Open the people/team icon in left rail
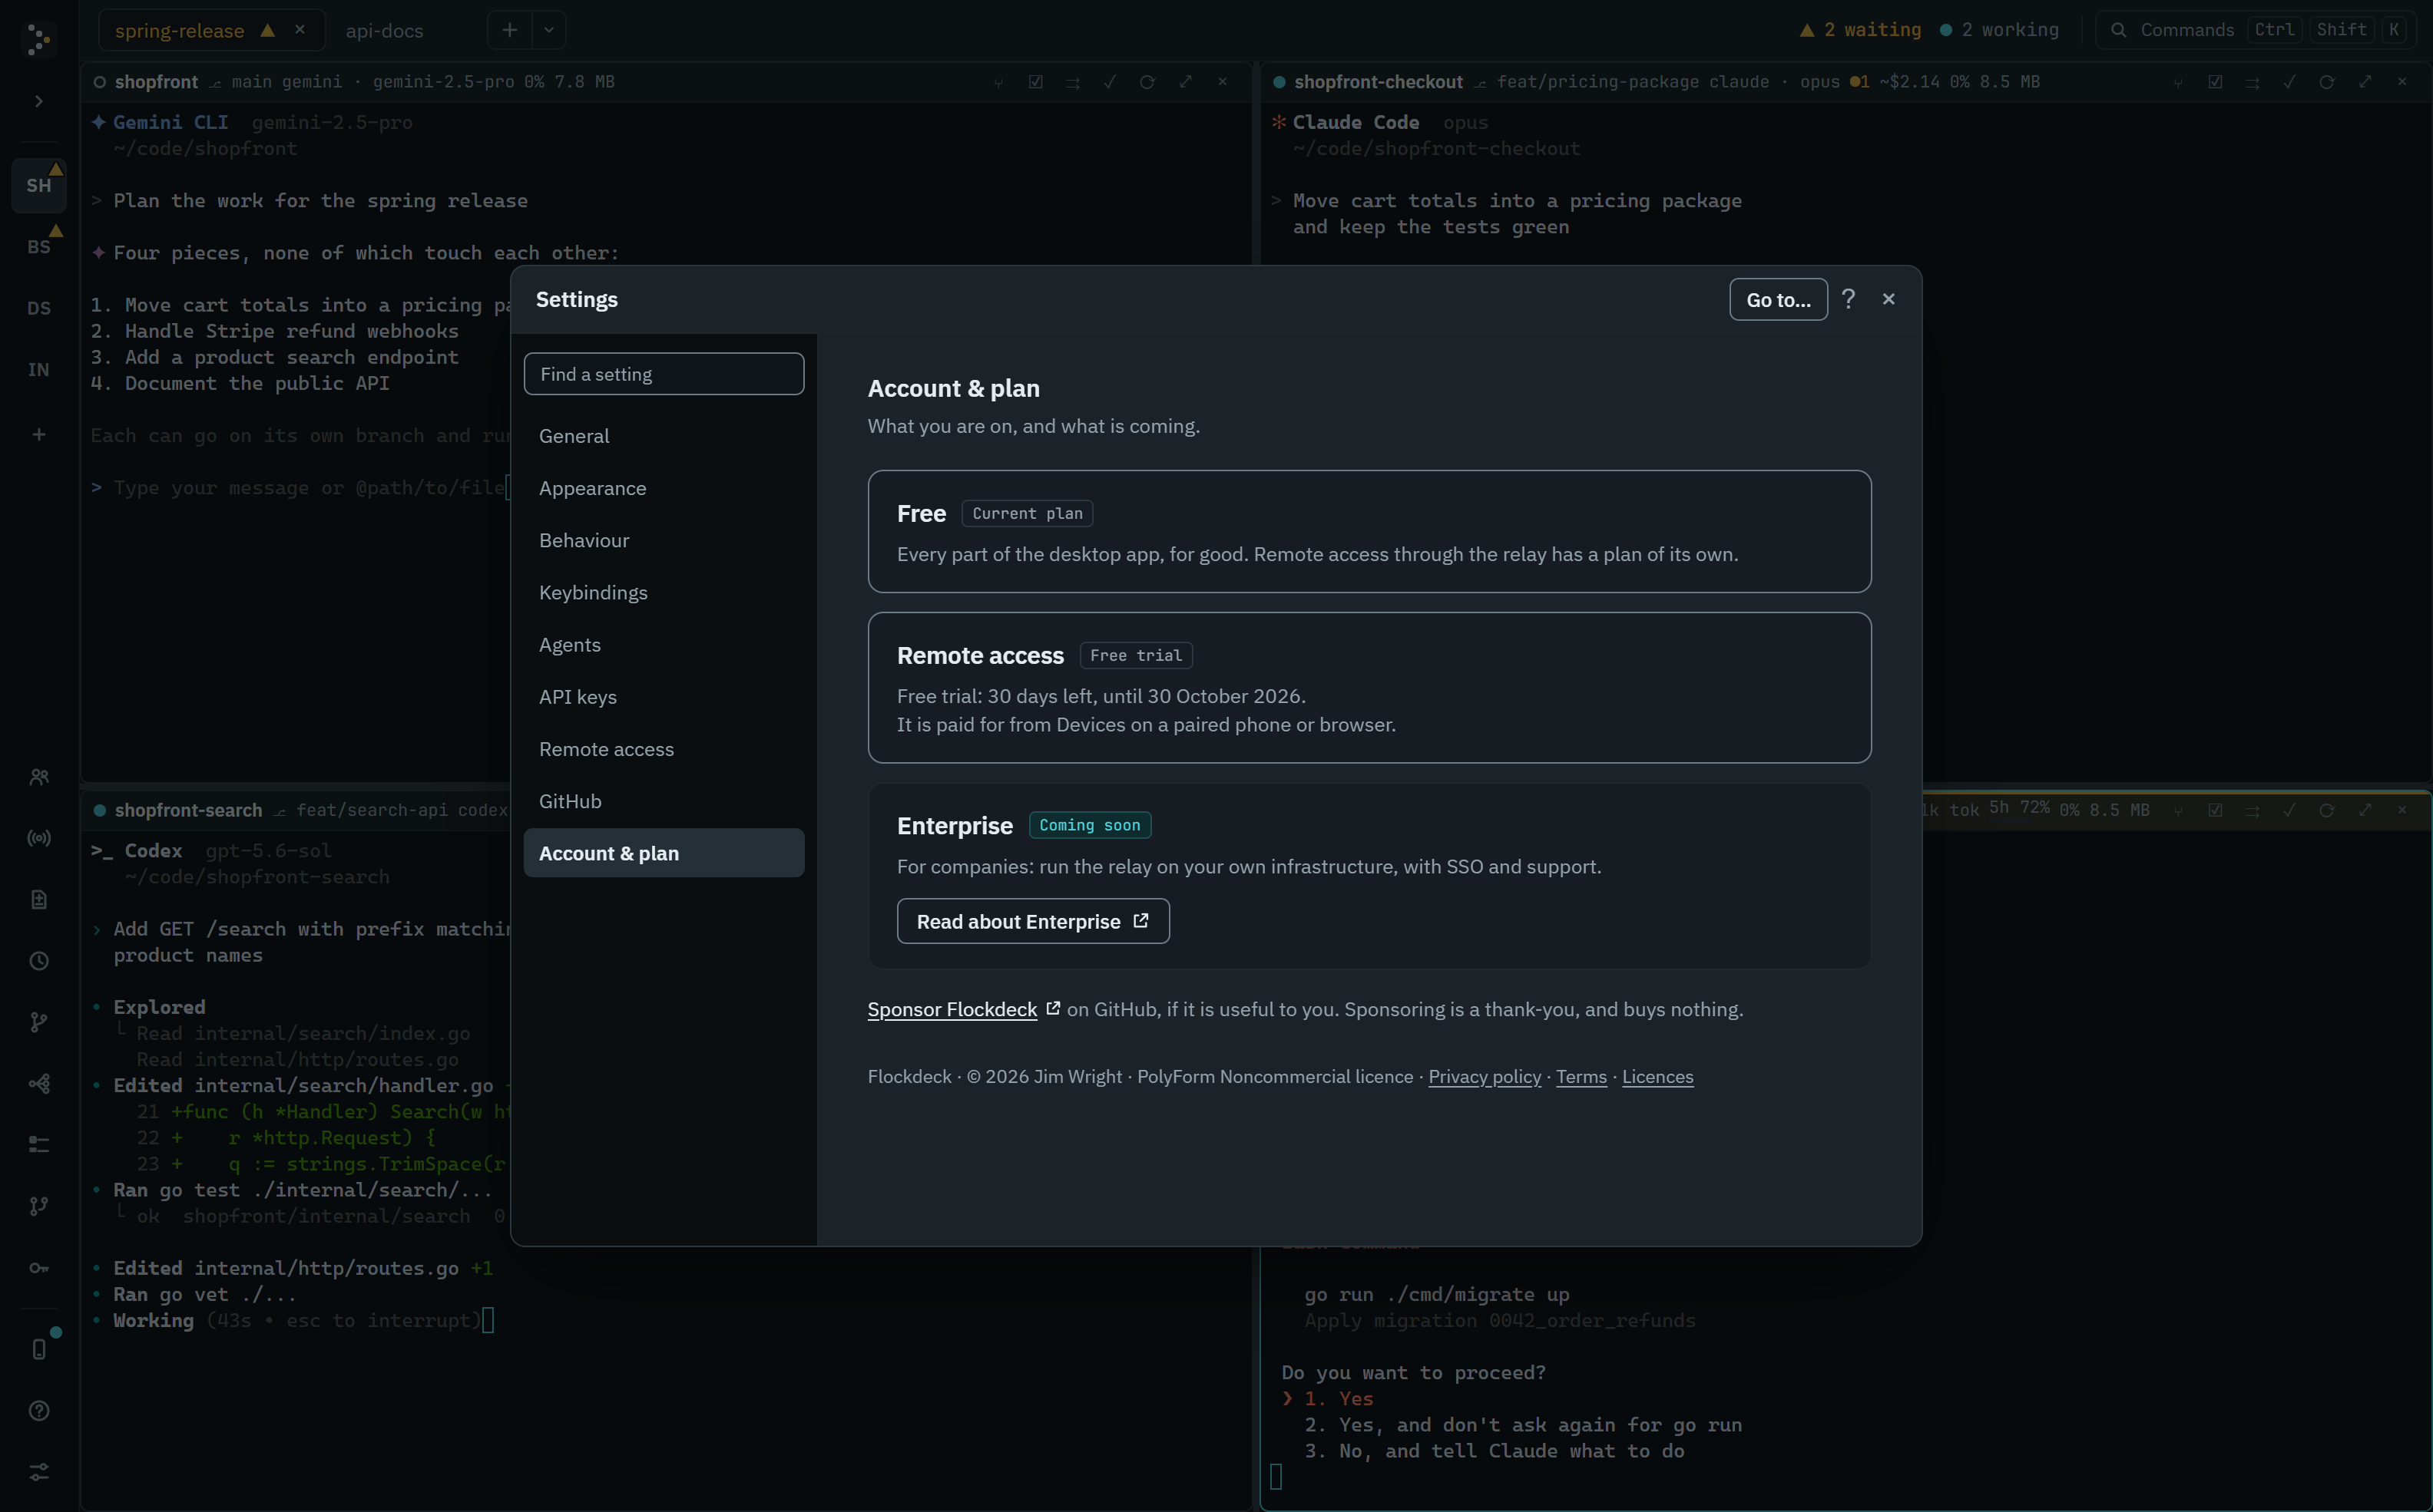 tap(39, 777)
